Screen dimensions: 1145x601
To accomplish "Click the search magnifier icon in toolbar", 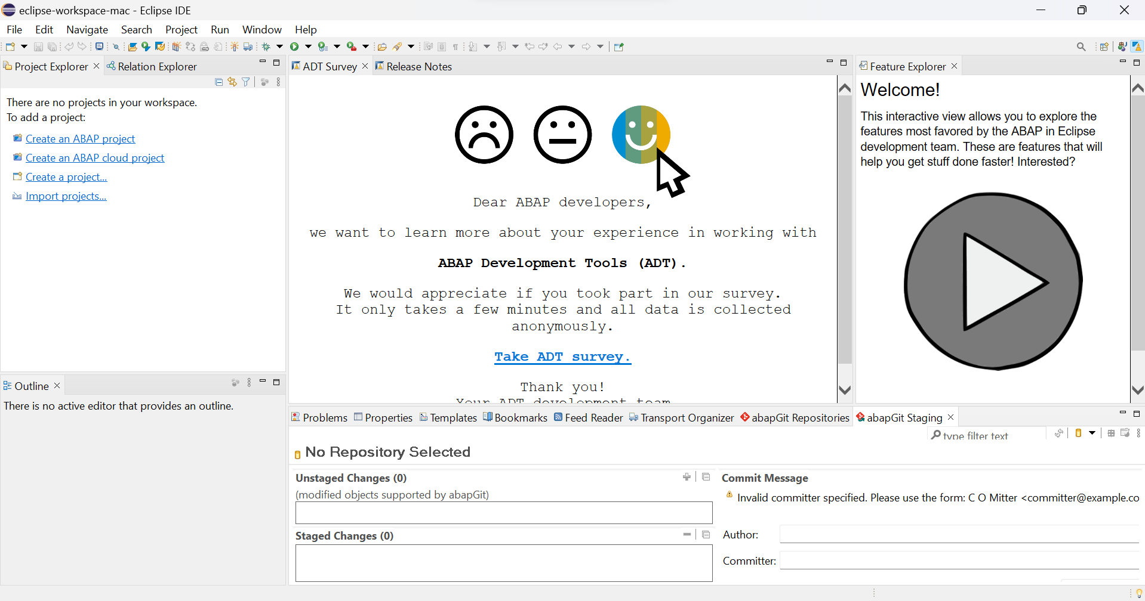I will click(1081, 47).
